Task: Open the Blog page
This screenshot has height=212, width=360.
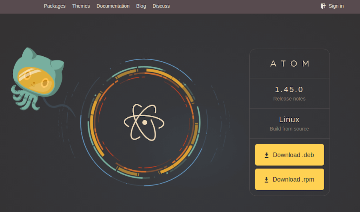Action: [x=141, y=6]
